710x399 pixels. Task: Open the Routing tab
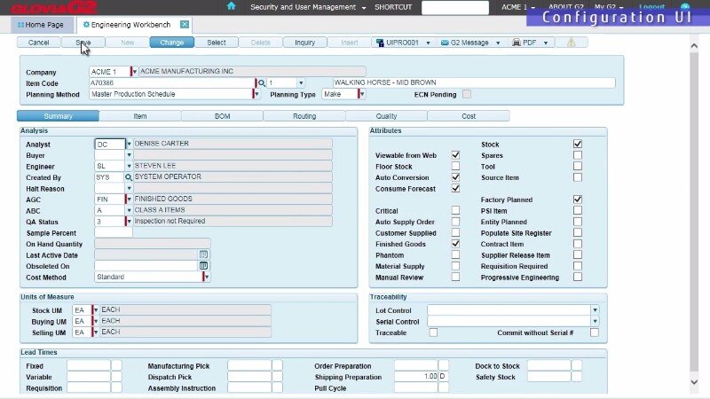tap(304, 116)
